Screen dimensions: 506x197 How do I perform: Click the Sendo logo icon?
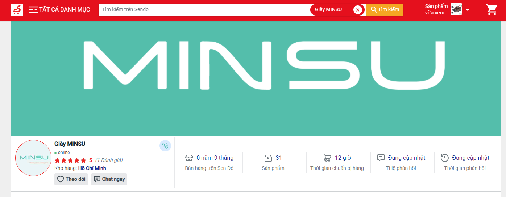17,10
